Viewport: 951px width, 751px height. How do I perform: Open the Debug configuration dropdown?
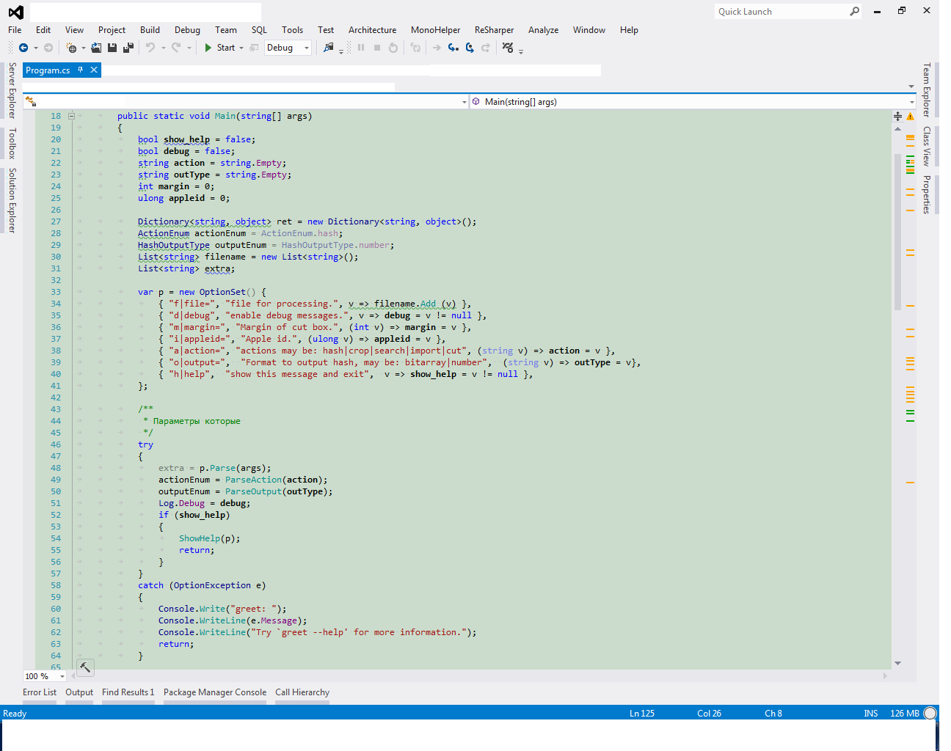click(x=307, y=48)
